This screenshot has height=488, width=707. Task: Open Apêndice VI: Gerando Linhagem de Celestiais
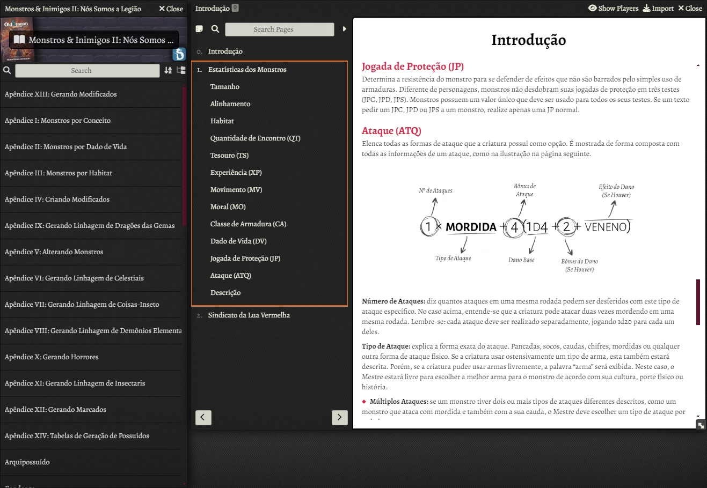pyautogui.click(x=91, y=278)
